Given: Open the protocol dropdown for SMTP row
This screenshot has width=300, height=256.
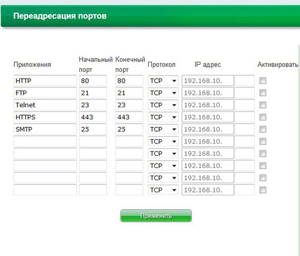Looking at the screenshot, I should click(x=163, y=129).
